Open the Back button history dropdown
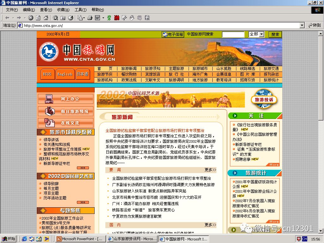 [13, 18]
